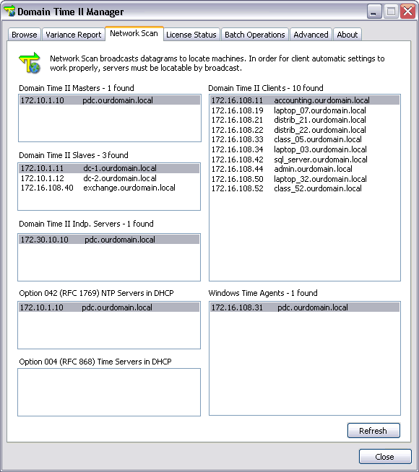Select client distrib_22.ourdomain.local
This screenshot has width=419, height=472.
click(305, 130)
